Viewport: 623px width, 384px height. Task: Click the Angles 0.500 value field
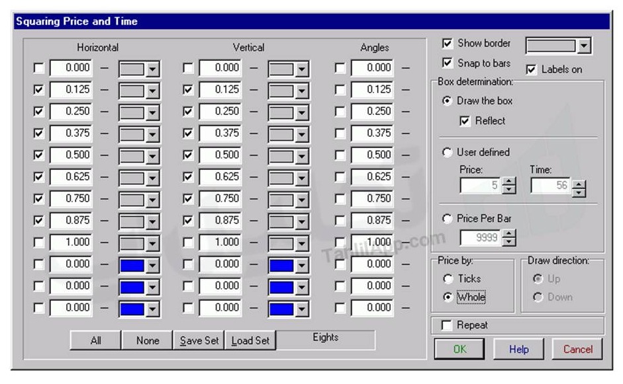pos(372,155)
